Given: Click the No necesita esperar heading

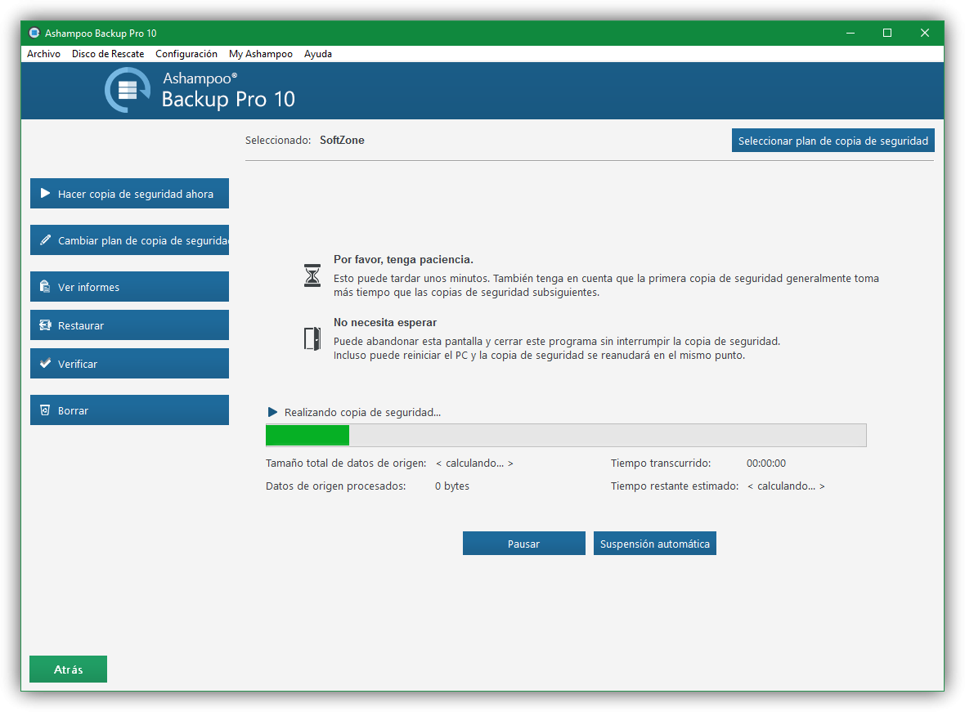Looking at the screenshot, I should (385, 322).
